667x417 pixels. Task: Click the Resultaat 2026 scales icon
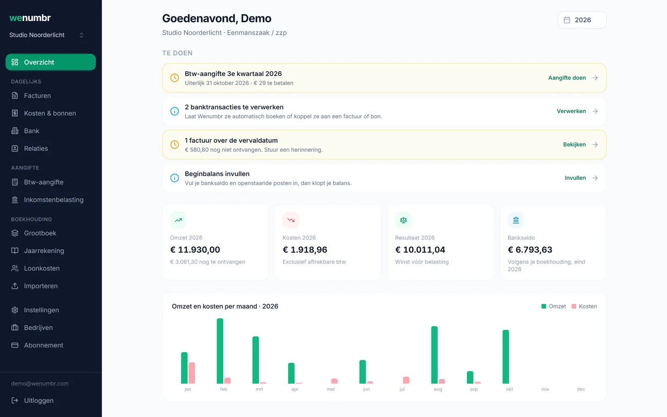[403, 220]
